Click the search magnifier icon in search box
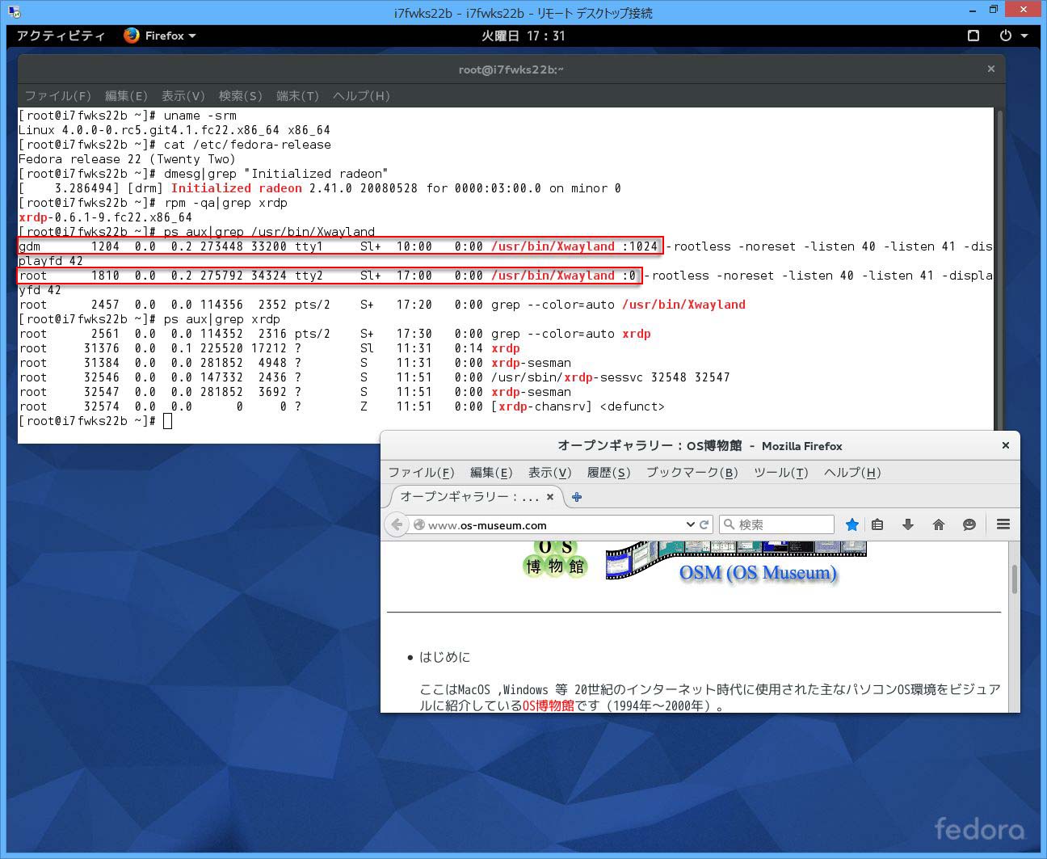1047x859 pixels. 730,524
